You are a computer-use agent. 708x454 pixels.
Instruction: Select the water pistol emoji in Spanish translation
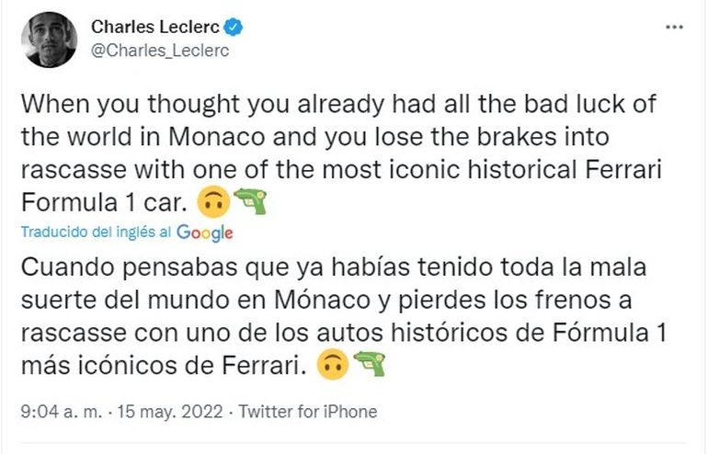coord(369,365)
